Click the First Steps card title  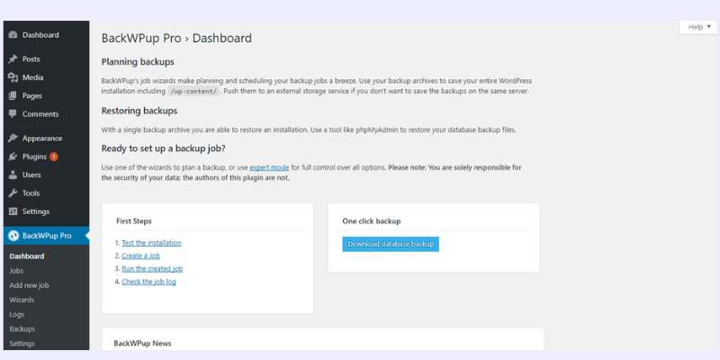133,221
